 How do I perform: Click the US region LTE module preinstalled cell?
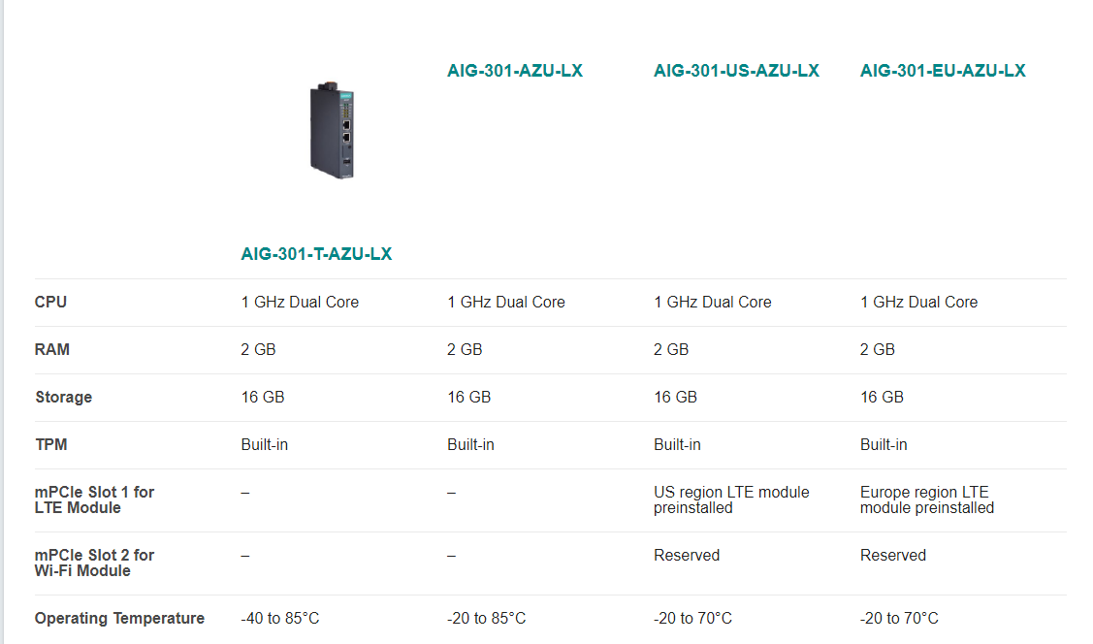(x=731, y=499)
